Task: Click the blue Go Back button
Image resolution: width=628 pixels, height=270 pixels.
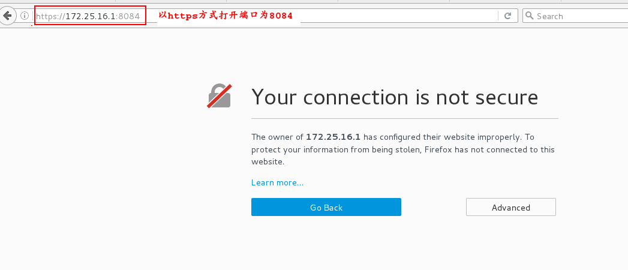Action: [x=326, y=207]
